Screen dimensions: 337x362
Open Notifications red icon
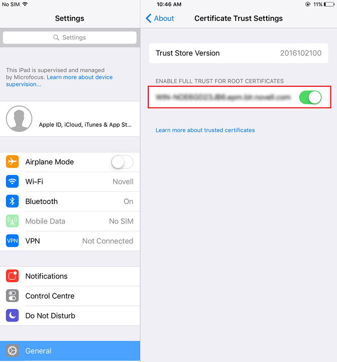[x=12, y=276]
